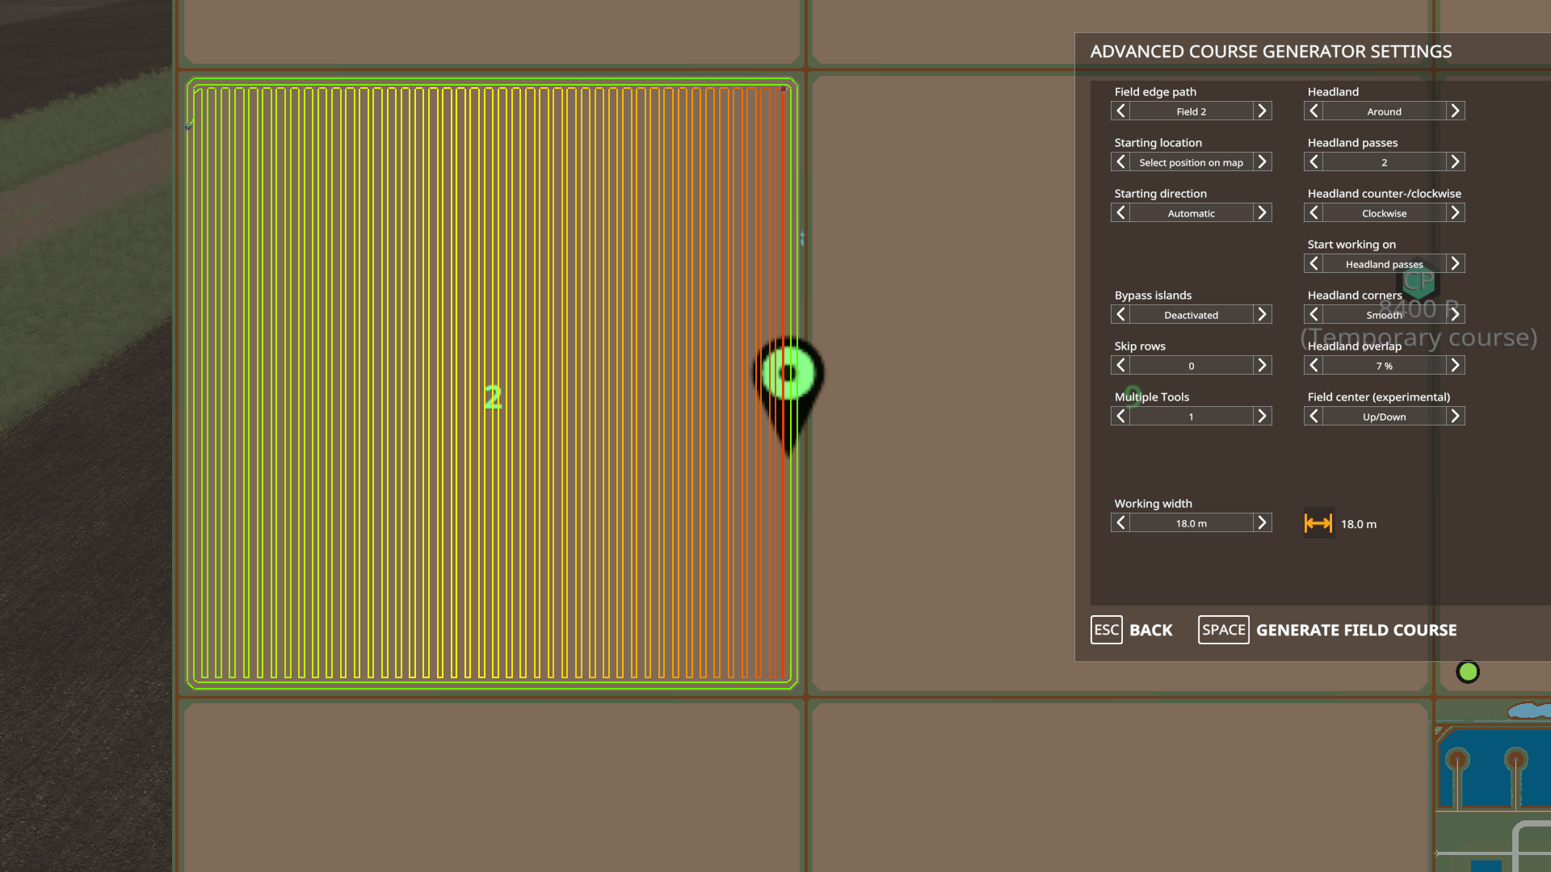
Task: Click previous arrow for Field edge path
Action: 1120,111
